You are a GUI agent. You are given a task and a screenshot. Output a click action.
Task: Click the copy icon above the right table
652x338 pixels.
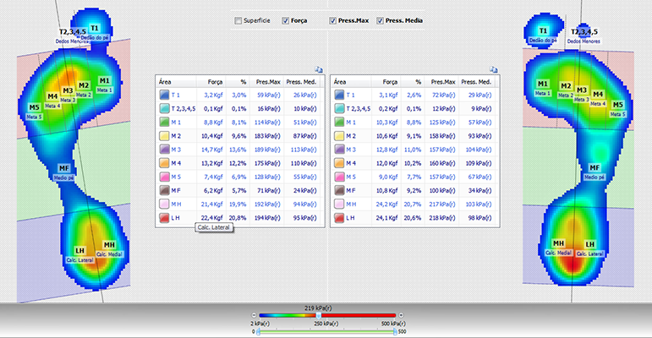(492, 70)
